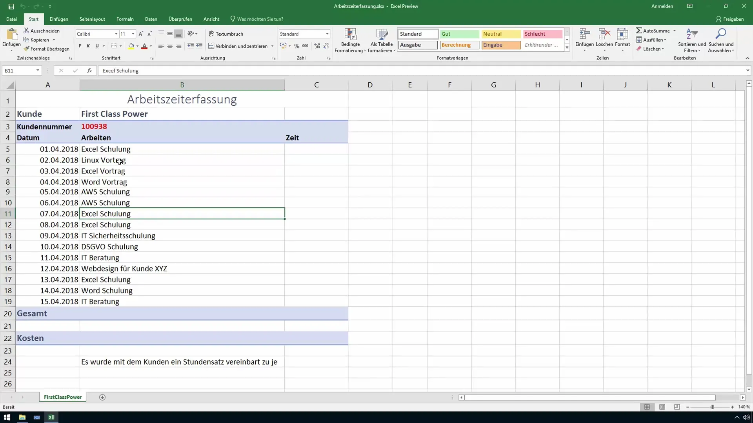Decrease font size with the small A icon

(149, 34)
